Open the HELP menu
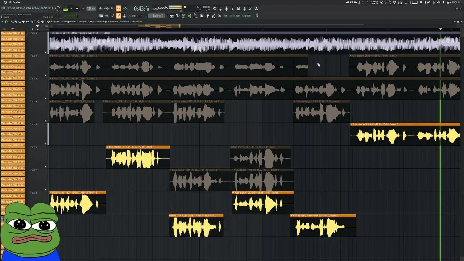This screenshot has height=261, width=464. tap(51, 8)
